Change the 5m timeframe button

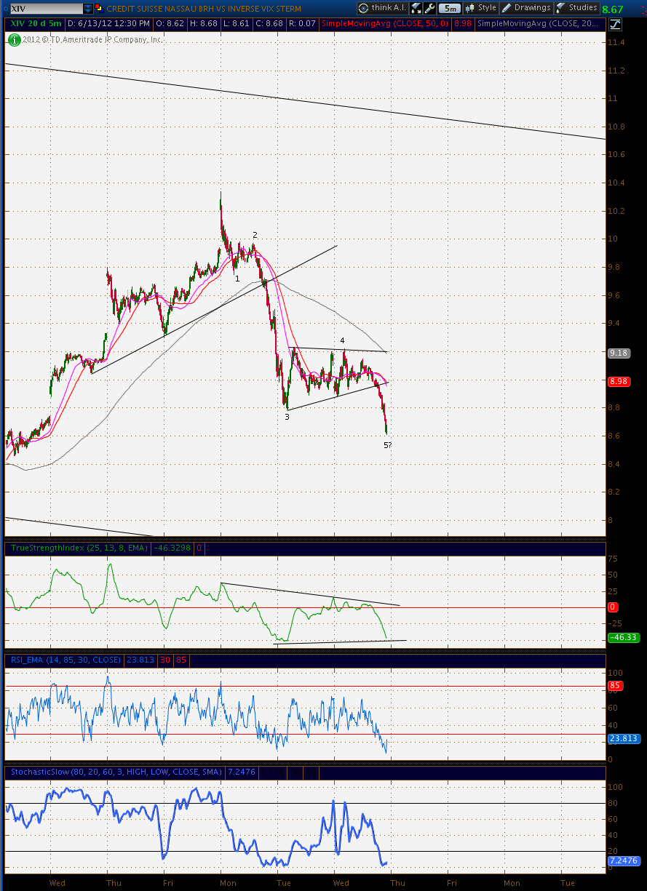click(450, 8)
